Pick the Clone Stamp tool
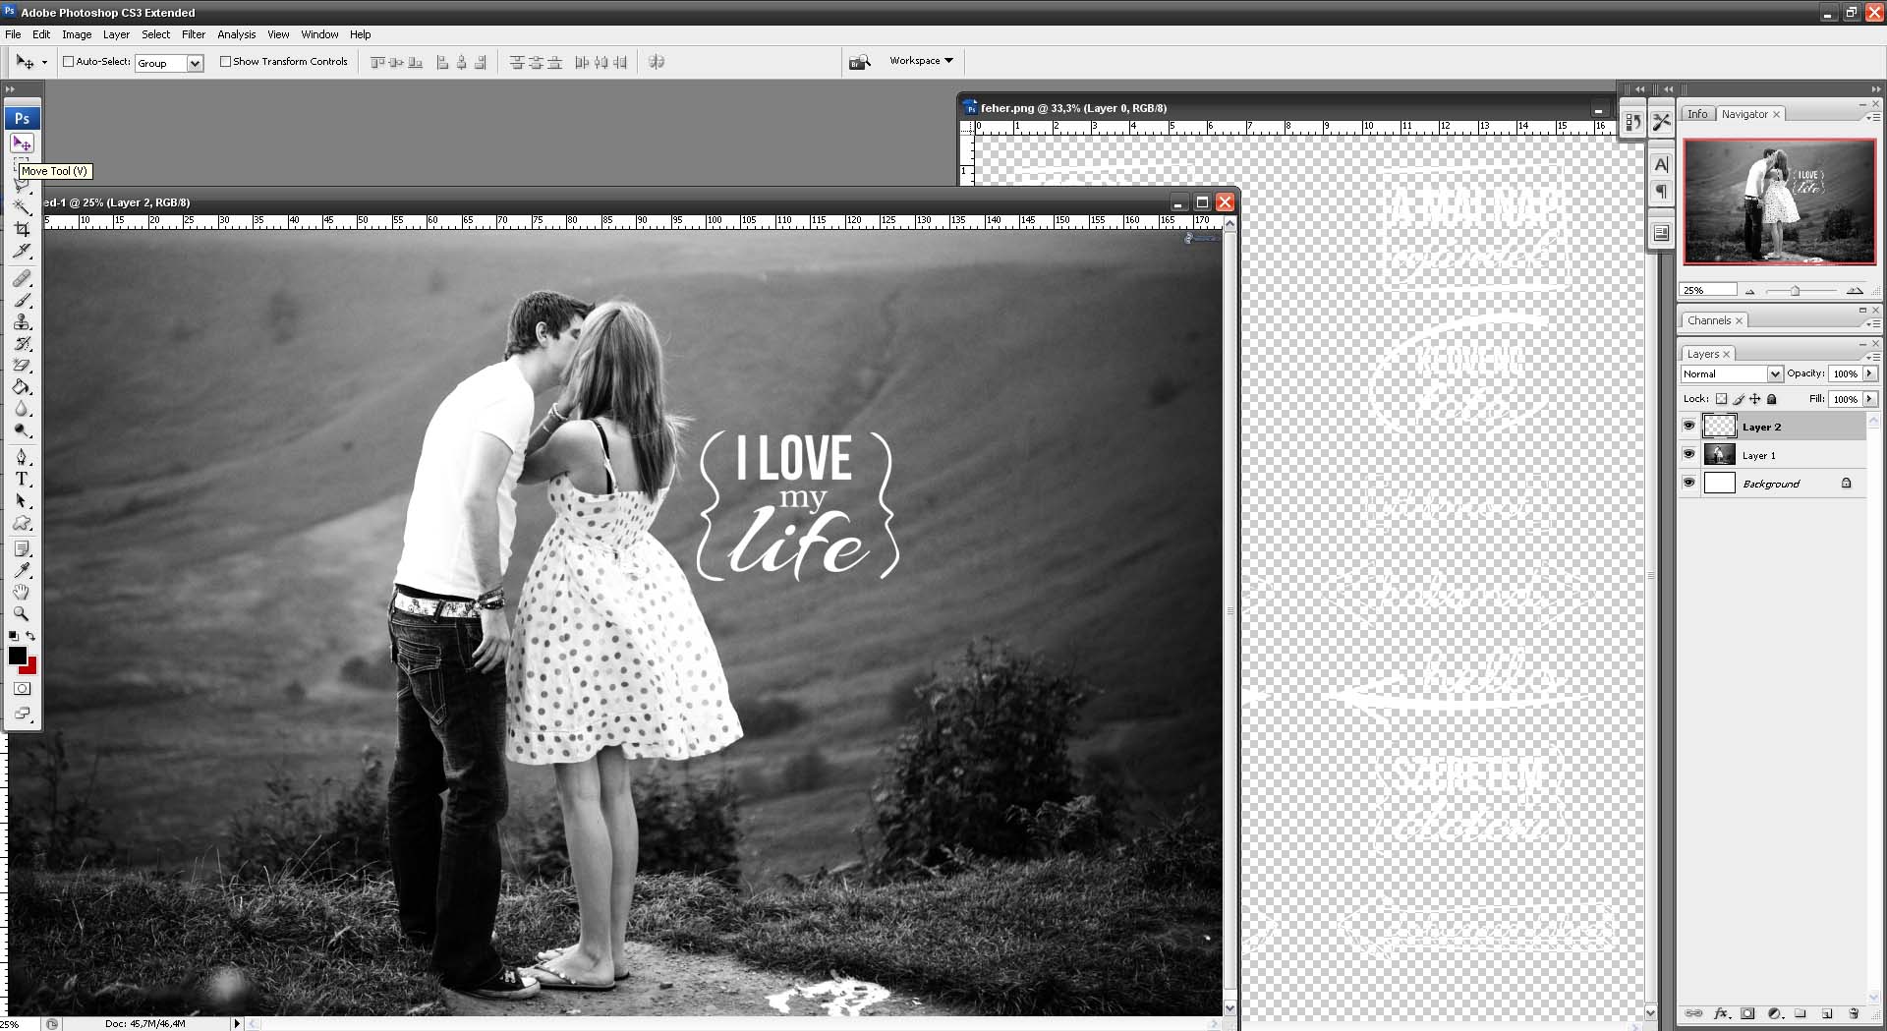Screen dimensions: 1887x1031 [22, 322]
